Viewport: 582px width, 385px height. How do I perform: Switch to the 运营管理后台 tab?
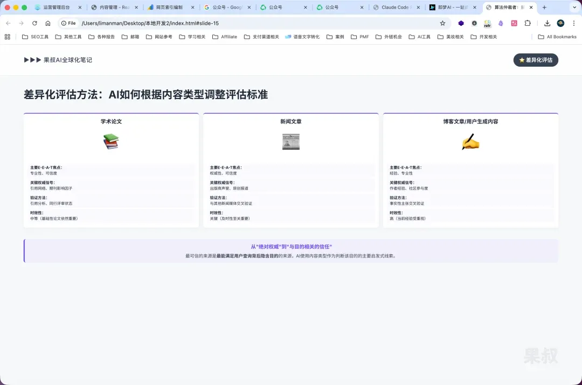[x=56, y=8]
